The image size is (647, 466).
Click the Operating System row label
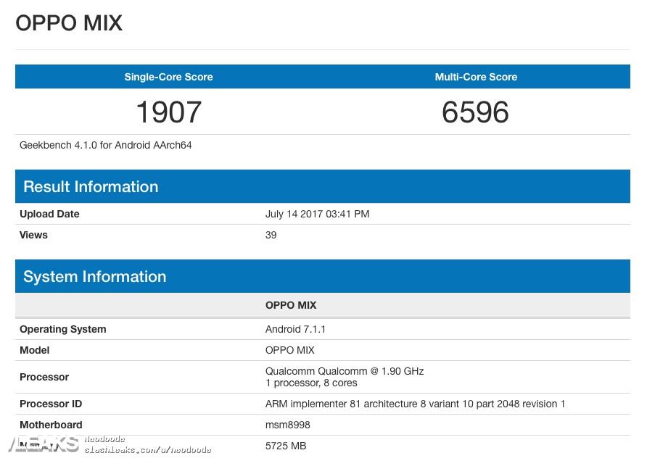point(63,329)
